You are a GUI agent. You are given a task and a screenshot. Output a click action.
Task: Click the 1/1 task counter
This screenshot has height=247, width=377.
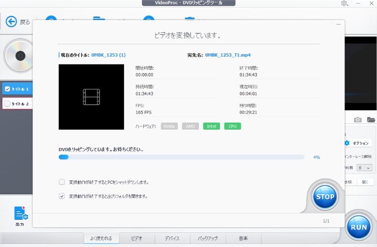[x=326, y=221]
